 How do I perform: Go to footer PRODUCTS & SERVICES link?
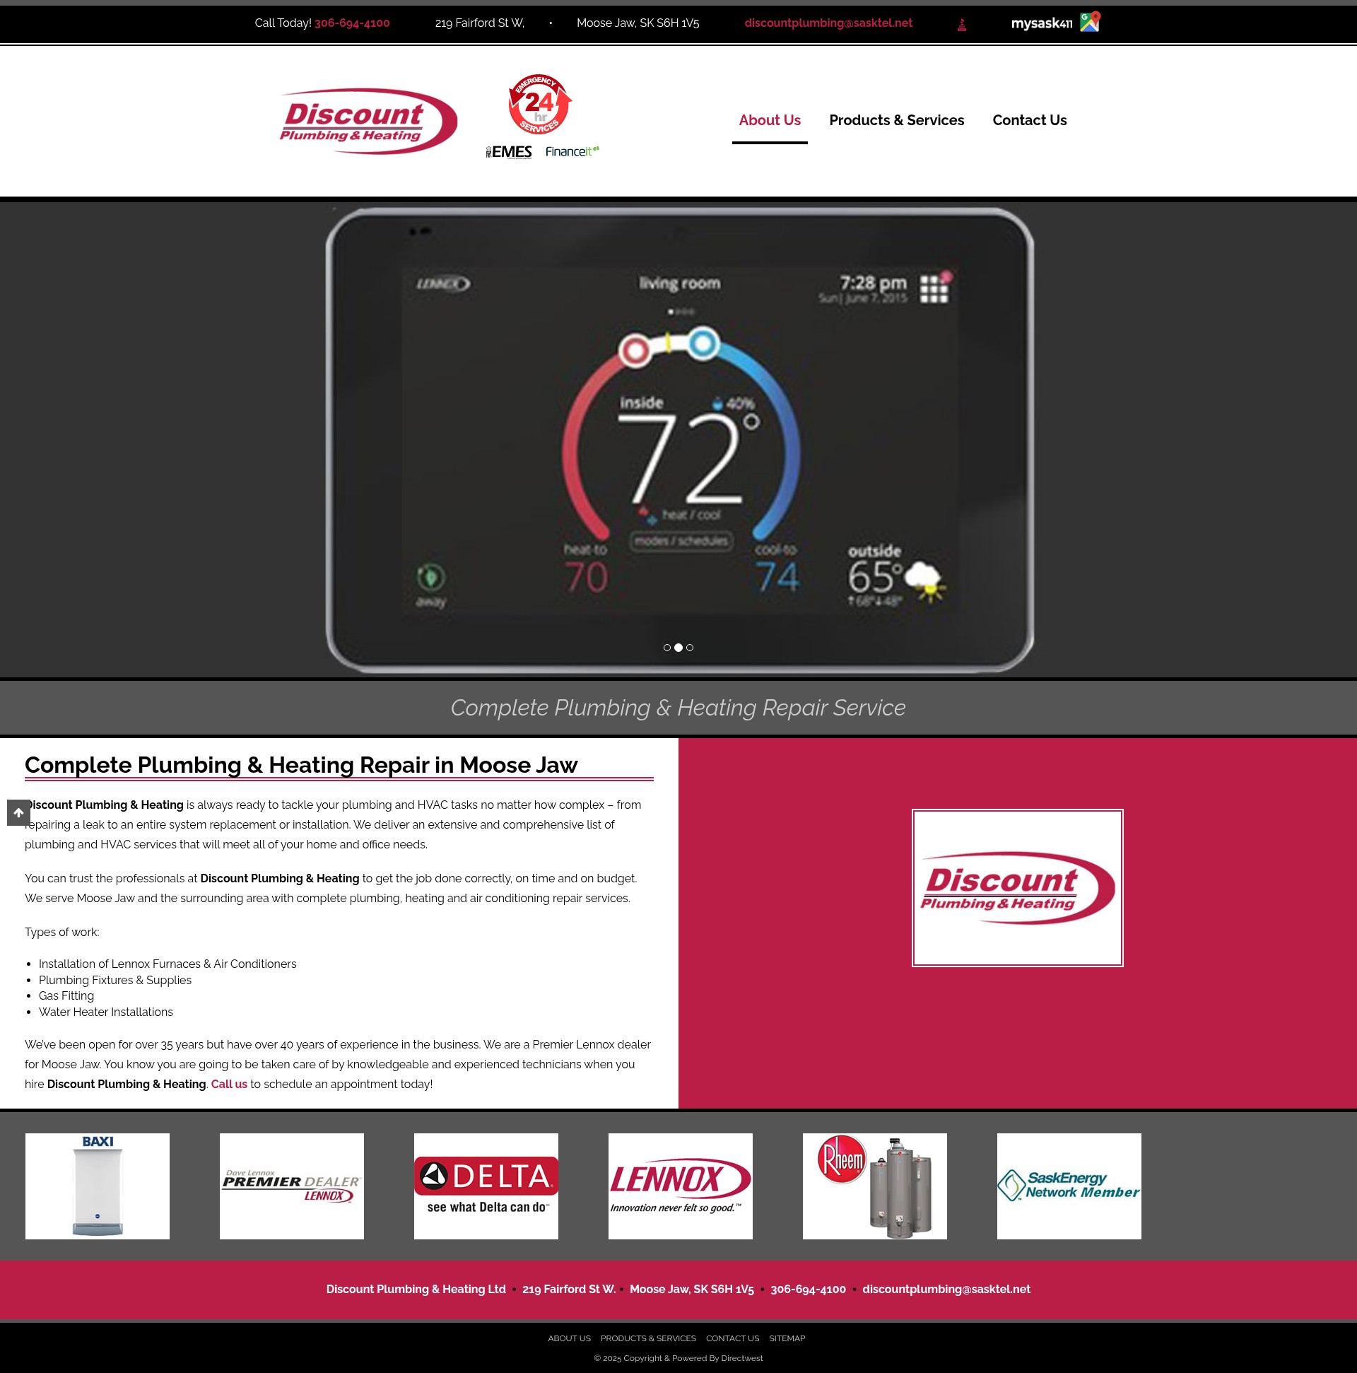point(648,1338)
